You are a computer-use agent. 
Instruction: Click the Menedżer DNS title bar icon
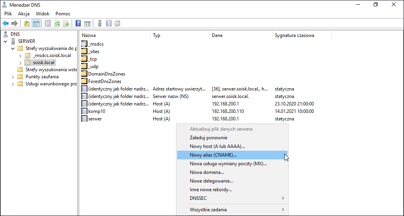pyautogui.click(x=4, y=5)
